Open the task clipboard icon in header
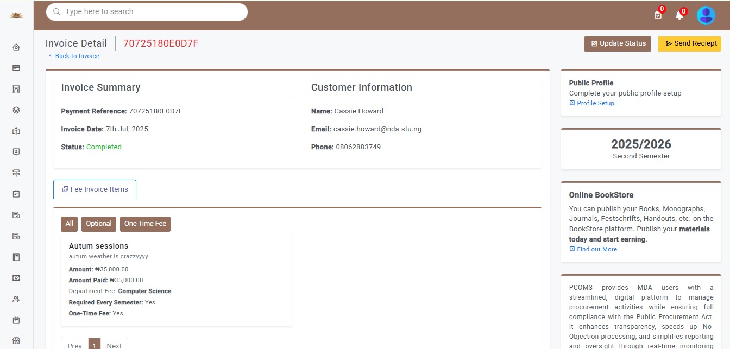 pyautogui.click(x=658, y=15)
